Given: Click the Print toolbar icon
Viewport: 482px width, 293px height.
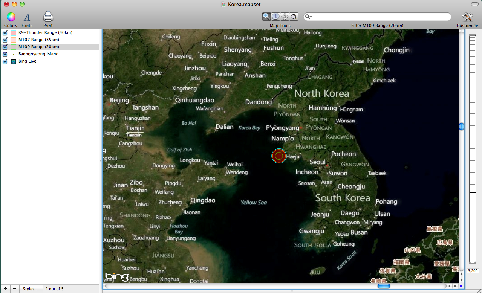Looking at the screenshot, I should click(x=48, y=17).
